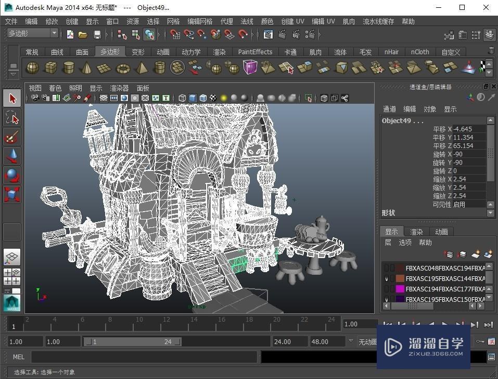Open the 多边形 menu set dropdown
This screenshot has width=498, height=379.
pos(54,33)
